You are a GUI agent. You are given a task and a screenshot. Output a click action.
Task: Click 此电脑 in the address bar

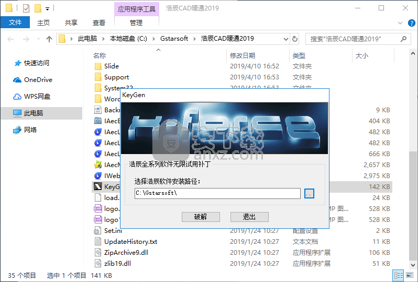point(87,39)
